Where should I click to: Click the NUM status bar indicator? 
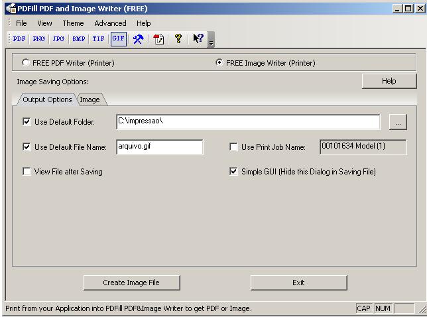(x=383, y=308)
